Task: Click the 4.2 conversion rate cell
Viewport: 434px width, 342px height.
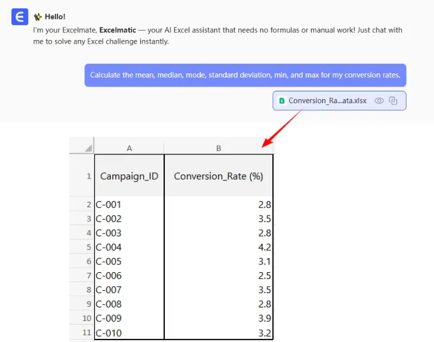Action: (x=218, y=247)
